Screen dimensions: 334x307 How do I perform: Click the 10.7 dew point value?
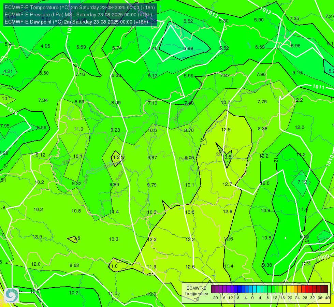click(x=226, y=103)
